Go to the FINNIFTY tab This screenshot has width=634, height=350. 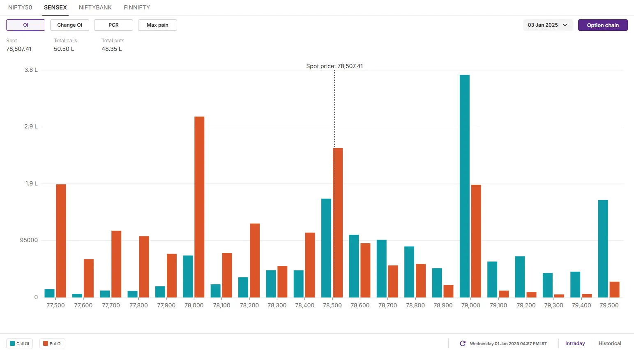tap(137, 7)
